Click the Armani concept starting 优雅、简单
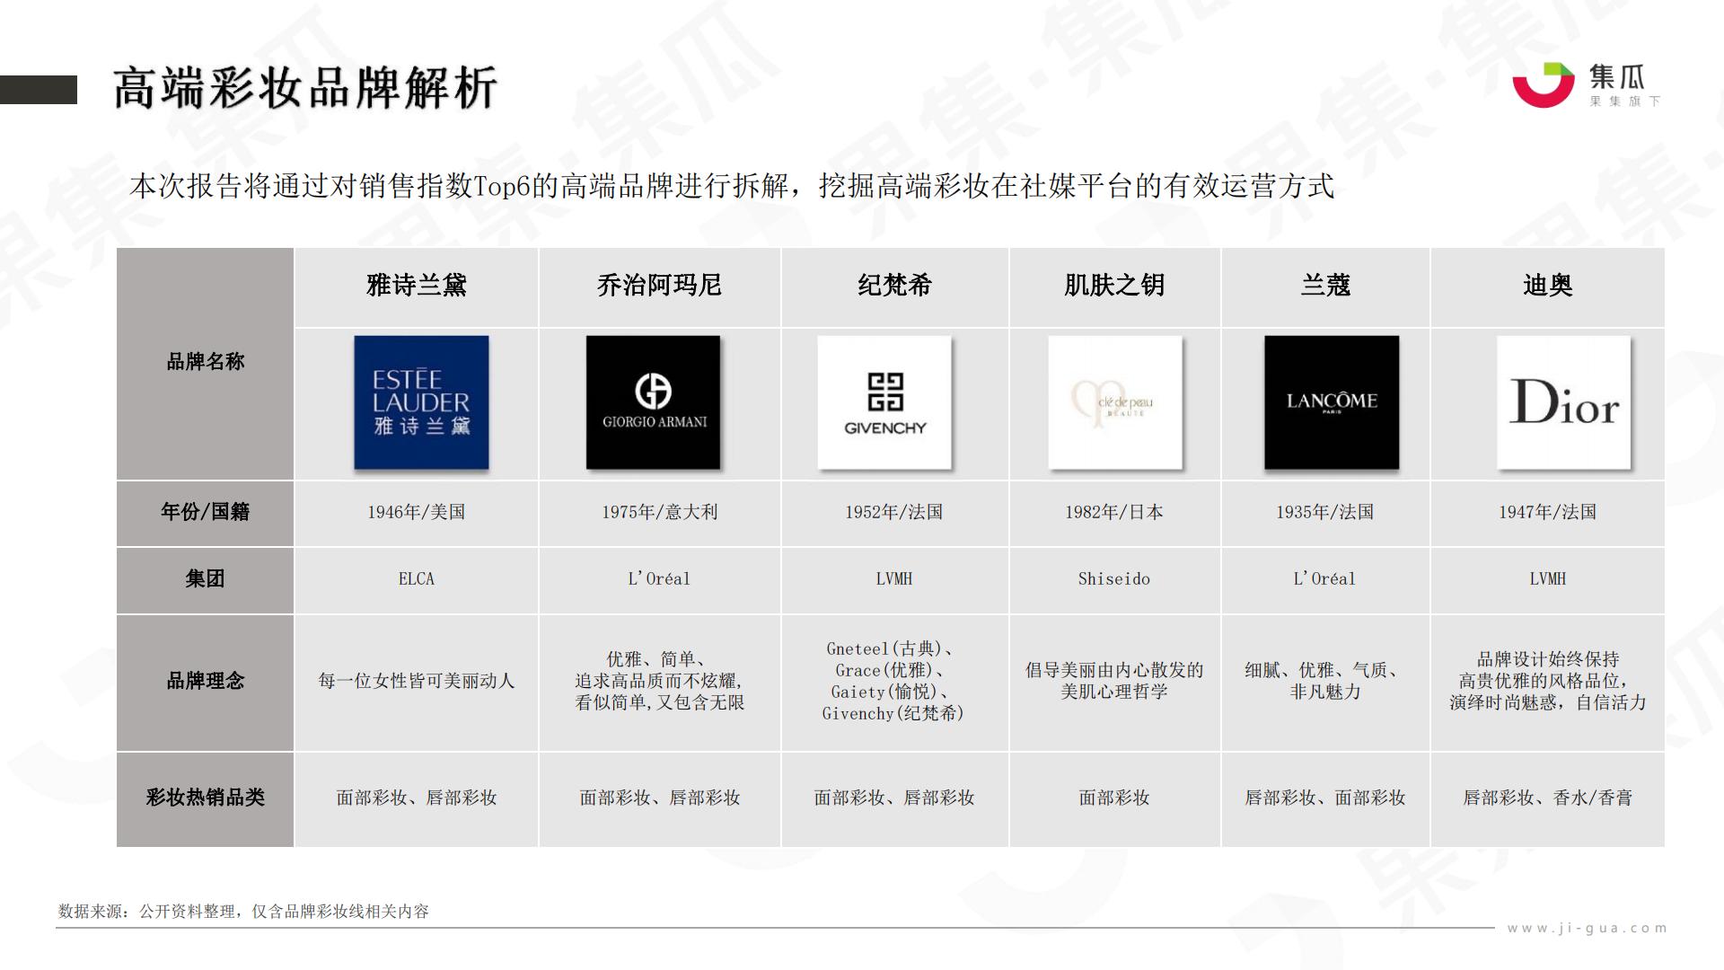Screen dimensions: 1724x970 (659, 681)
